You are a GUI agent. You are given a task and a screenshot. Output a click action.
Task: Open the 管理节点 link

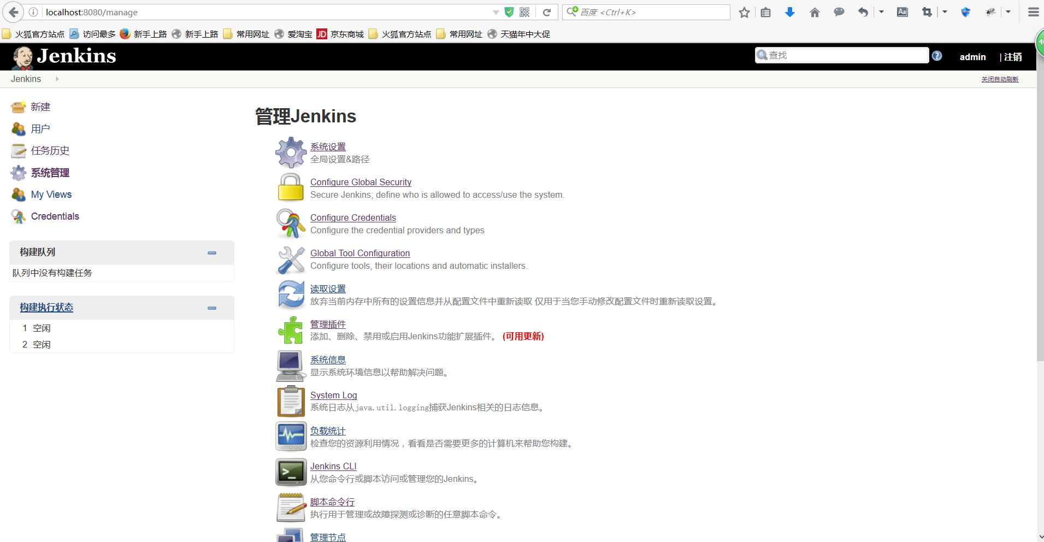pyautogui.click(x=328, y=537)
